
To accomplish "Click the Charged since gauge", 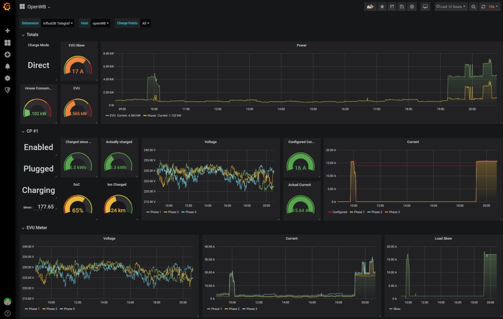I will coord(78,162).
